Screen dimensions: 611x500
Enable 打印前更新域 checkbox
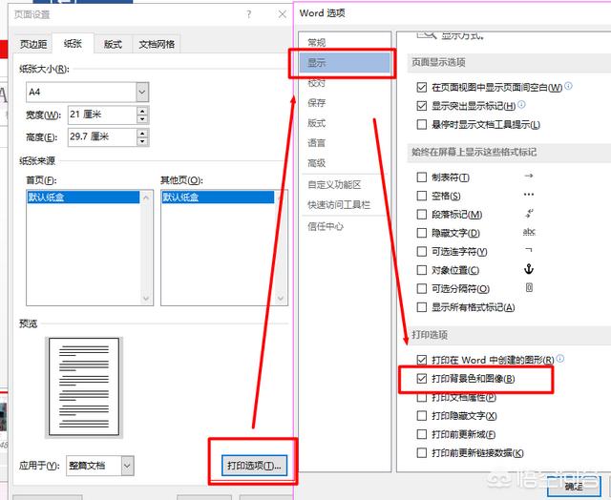tap(422, 434)
